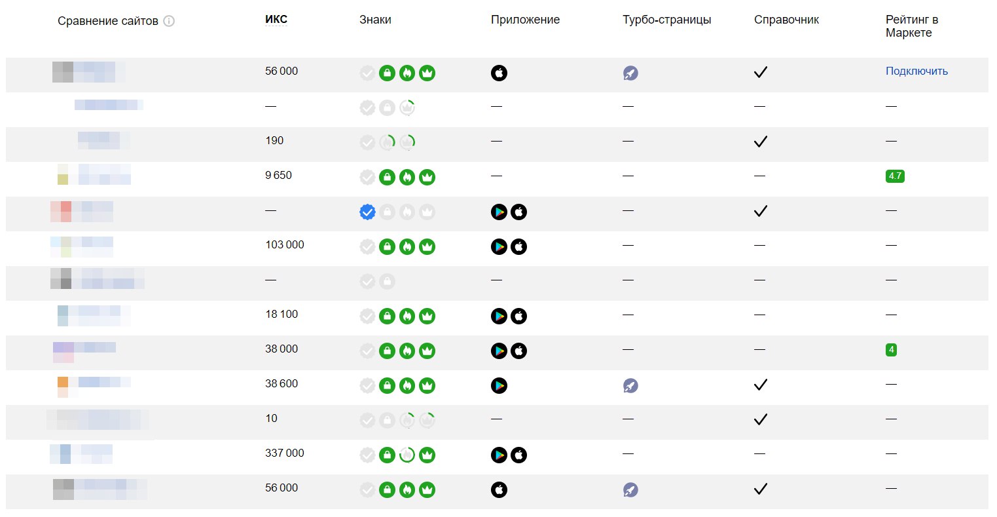The height and width of the screenshot is (517, 997).
Task: Click Turbo rocket icon in 38 600 row
Action: [630, 385]
